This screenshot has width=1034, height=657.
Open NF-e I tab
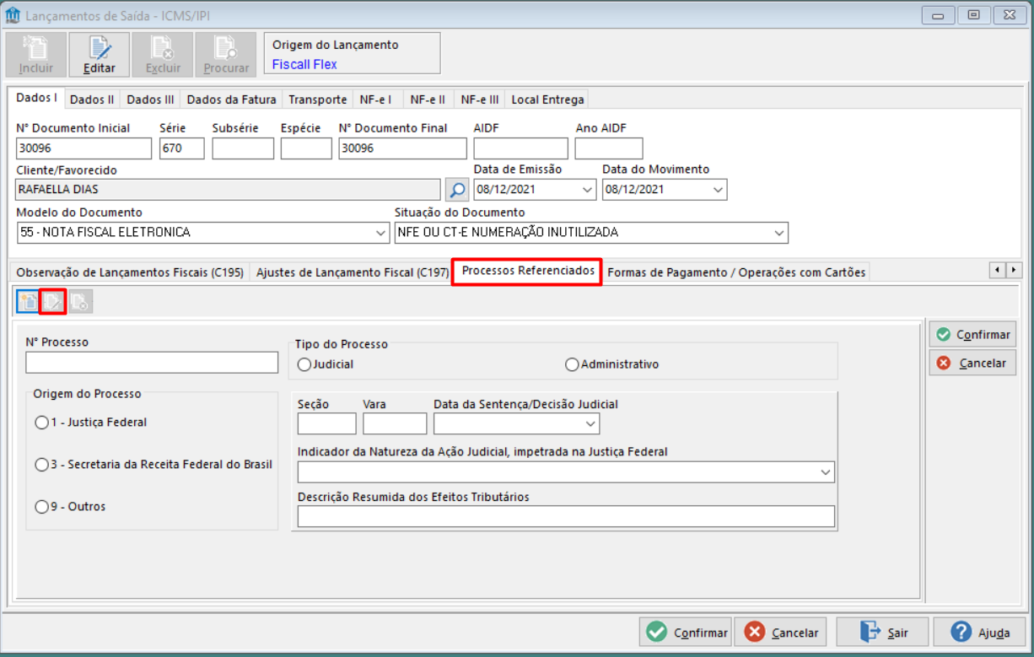pos(376,100)
